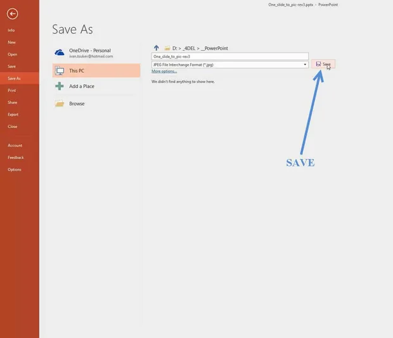Select This PC location
This screenshot has height=338, width=393.
(96, 70)
